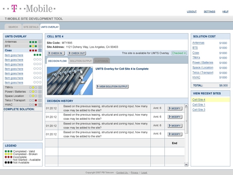
Task: Expand the Power / Batteries section chevron
Action: [40, 92]
